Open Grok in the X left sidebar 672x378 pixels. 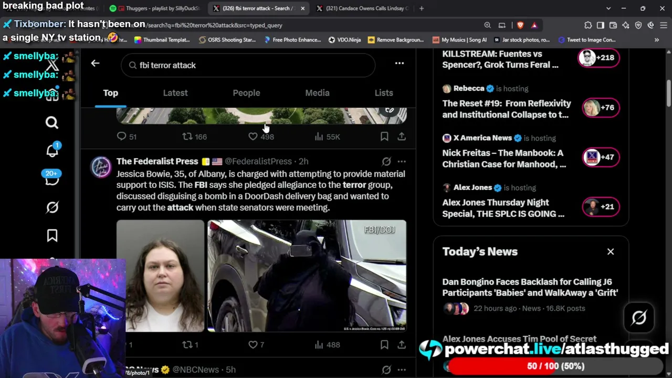pyautogui.click(x=52, y=207)
